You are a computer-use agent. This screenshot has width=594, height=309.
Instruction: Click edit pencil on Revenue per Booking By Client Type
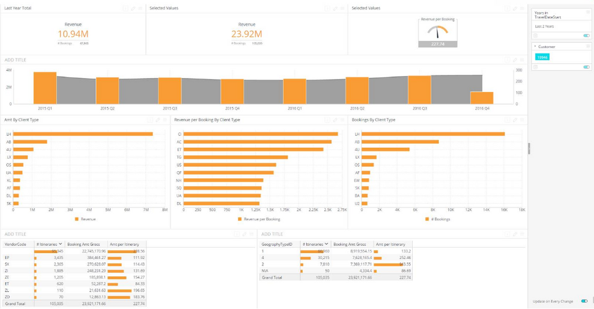[335, 120]
